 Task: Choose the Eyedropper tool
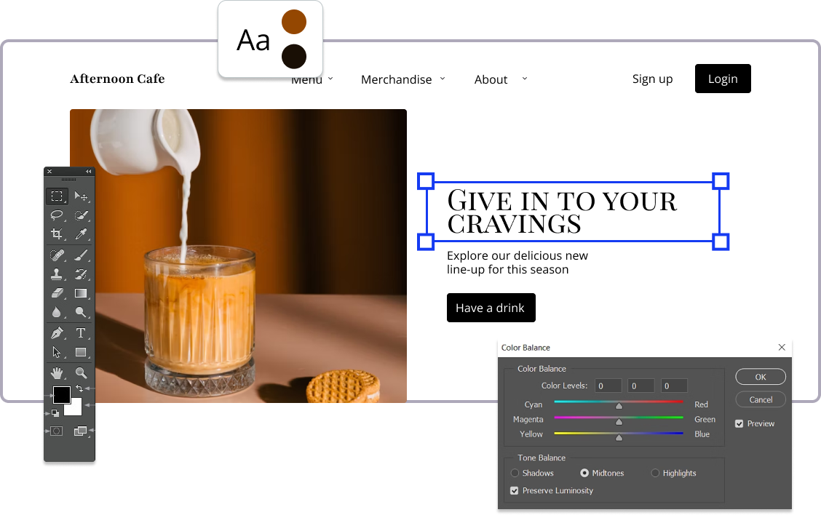tap(81, 234)
